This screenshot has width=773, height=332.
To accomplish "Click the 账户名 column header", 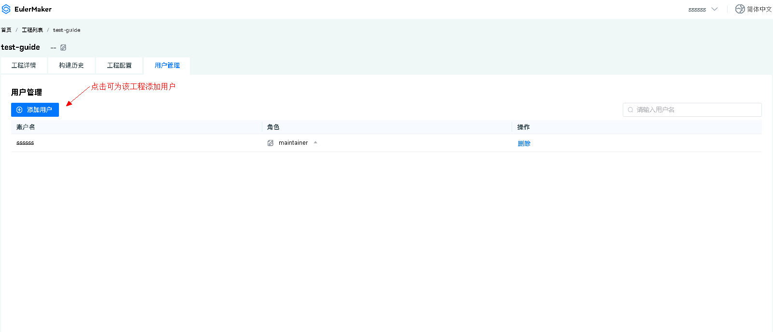I will [26, 127].
